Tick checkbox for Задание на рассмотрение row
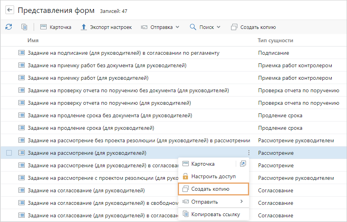Image resolution: width=347 pixels, height=222 pixels. [9, 153]
